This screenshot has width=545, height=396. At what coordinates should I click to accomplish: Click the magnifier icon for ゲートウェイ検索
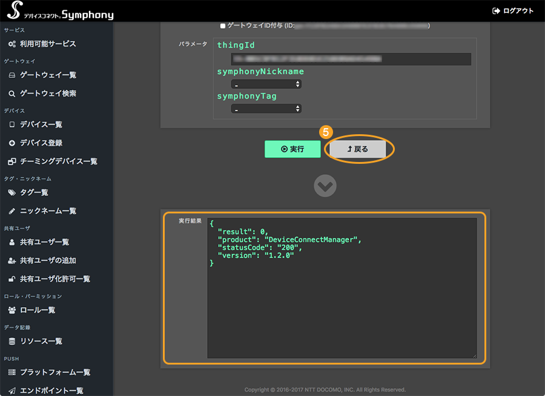coord(12,94)
